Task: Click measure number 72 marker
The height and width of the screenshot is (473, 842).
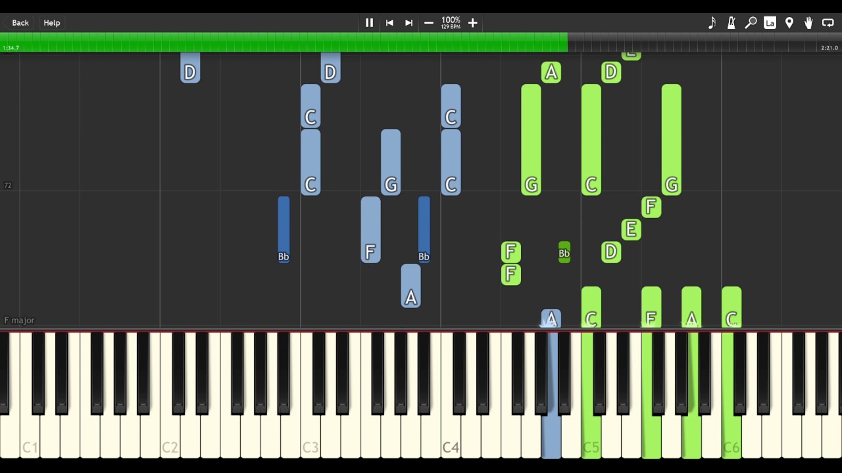Action: point(8,185)
